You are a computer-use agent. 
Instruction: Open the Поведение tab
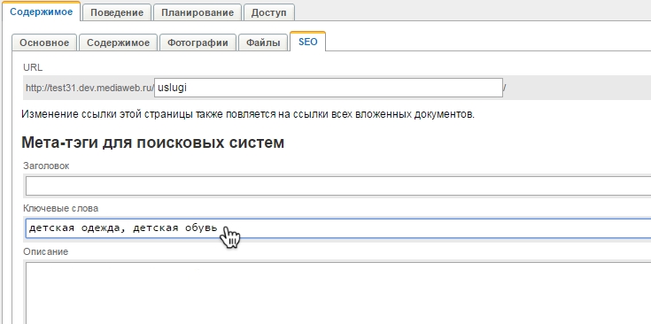tap(117, 12)
